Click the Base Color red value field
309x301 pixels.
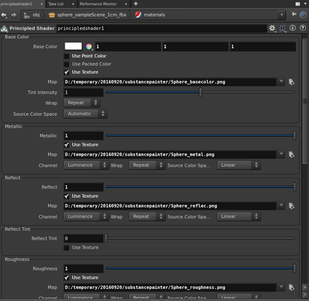pyautogui.click(x=128, y=46)
